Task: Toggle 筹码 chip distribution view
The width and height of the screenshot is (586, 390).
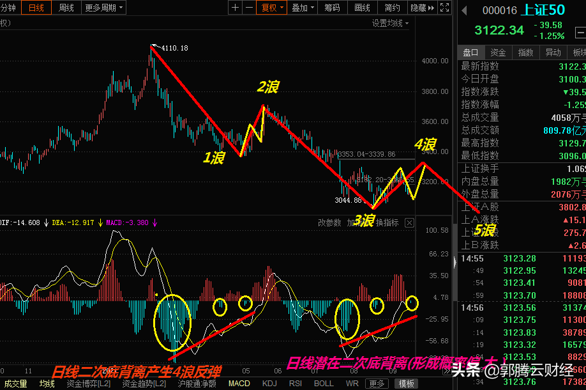Action: coord(332,8)
